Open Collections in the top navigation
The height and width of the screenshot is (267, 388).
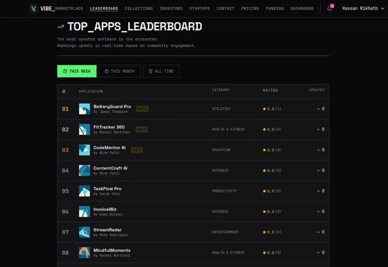pyautogui.click(x=139, y=9)
